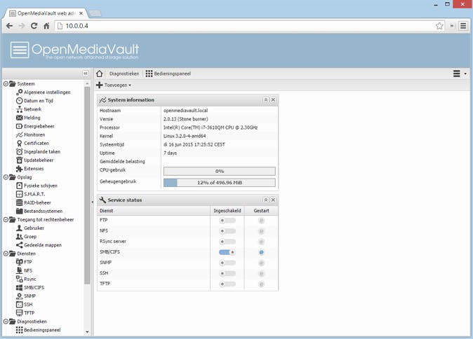Open RAID-beheer icon

coord(20,202)
